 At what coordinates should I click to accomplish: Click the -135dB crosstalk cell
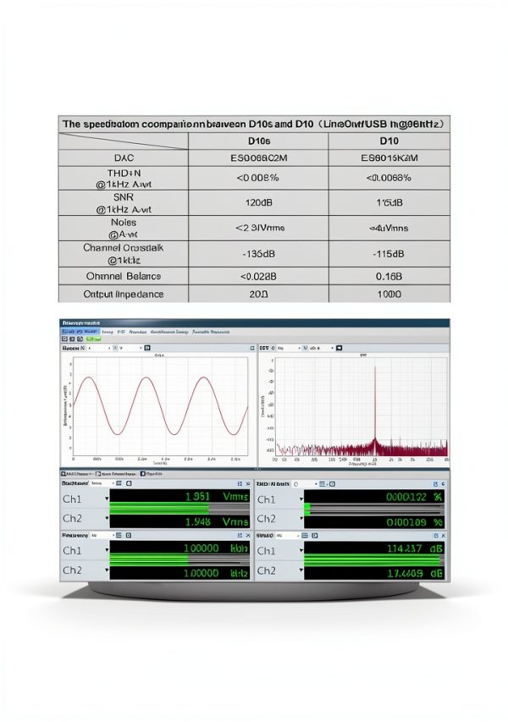(x=258, y=254)
